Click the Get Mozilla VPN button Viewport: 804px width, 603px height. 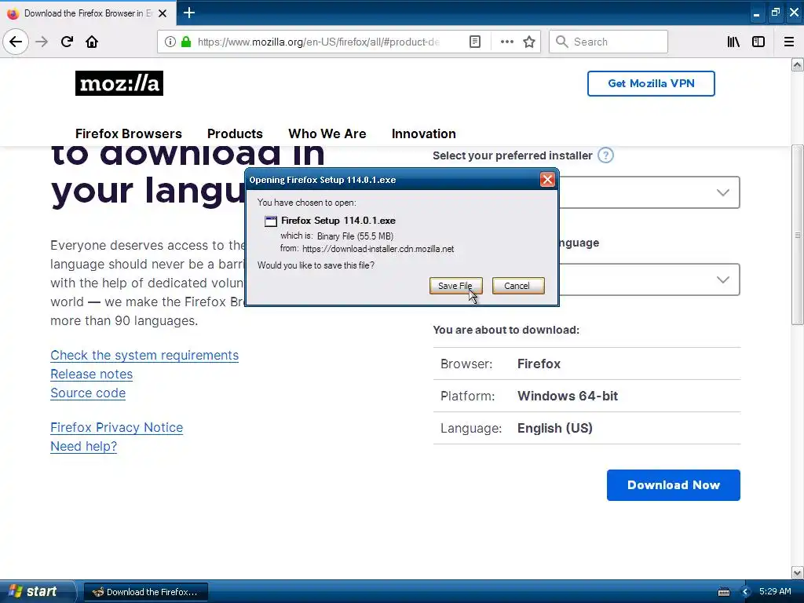click(x=651, y=83)
